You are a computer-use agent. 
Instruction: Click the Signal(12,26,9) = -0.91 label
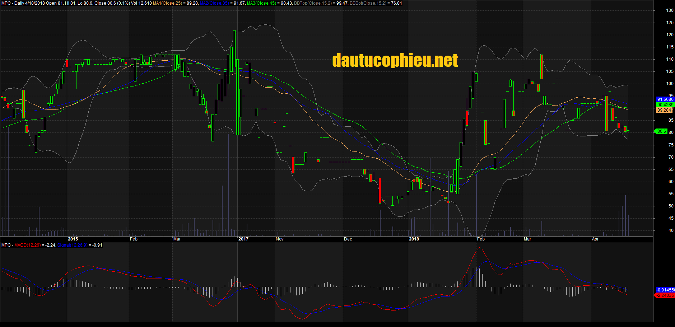click(80, 245)
